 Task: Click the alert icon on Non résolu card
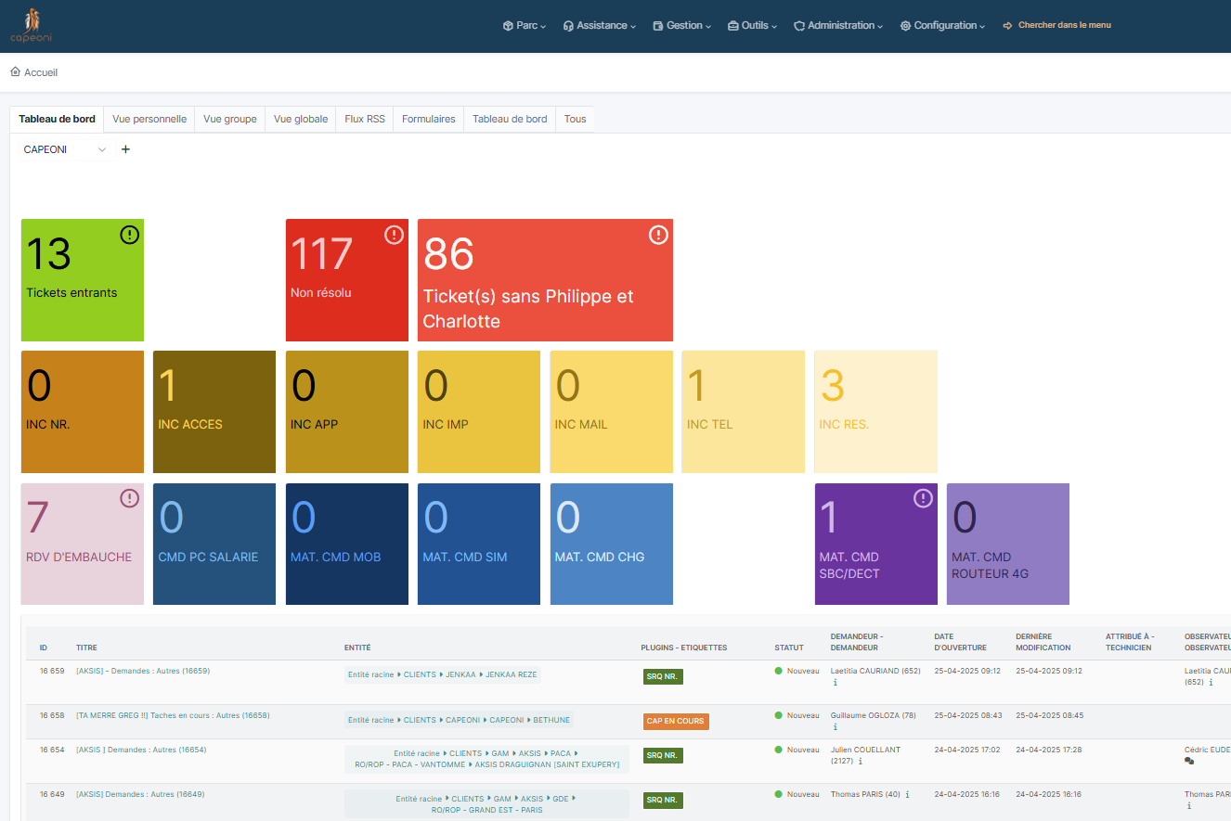click(x=394, y=235)
